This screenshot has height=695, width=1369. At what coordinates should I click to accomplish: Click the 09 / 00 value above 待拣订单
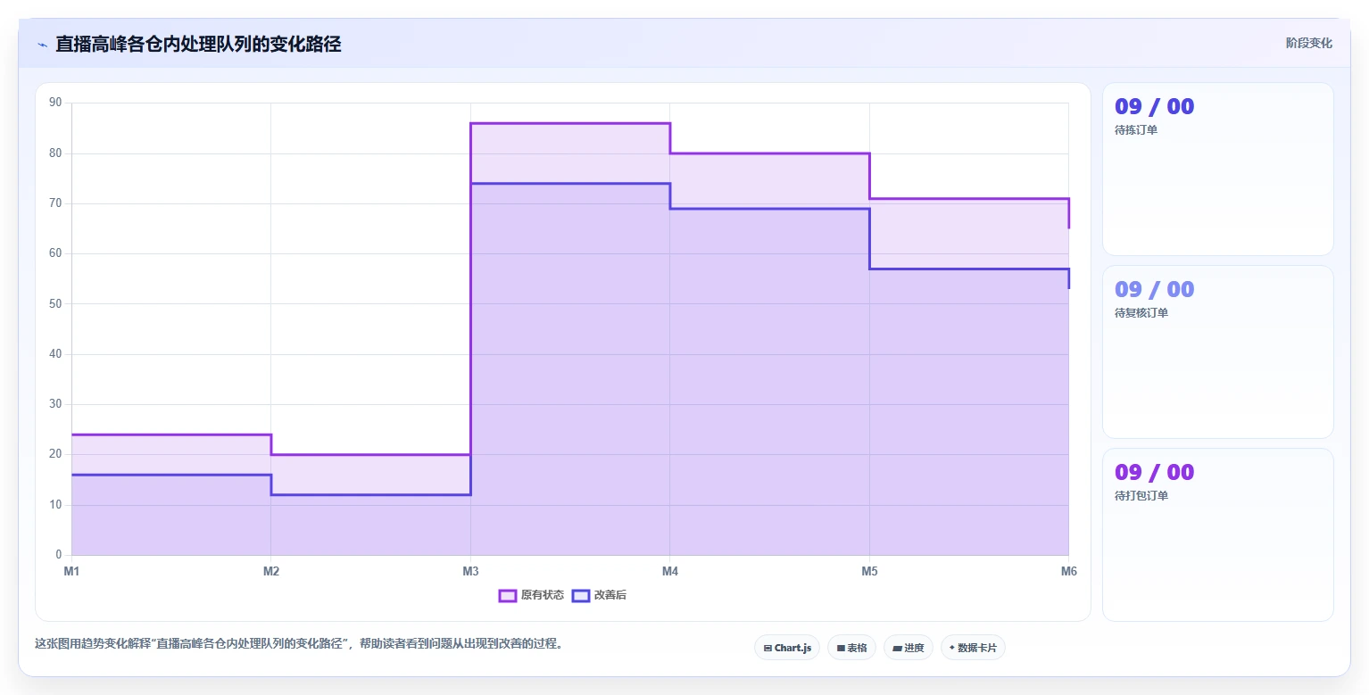pyautogui.click(x=1154, y=106)
